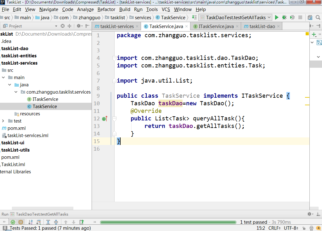The width and height of the screenshot is (322, 231).
Task: Toggle Show Ignored tests filter
Action: (x=21, y=222)
